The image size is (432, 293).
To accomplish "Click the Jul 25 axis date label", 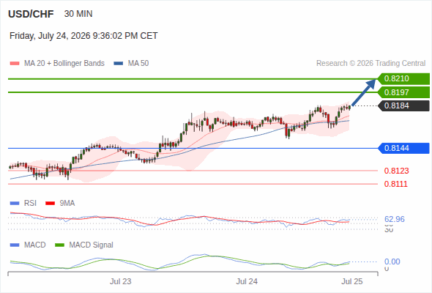I will click(x=352, y=281).
